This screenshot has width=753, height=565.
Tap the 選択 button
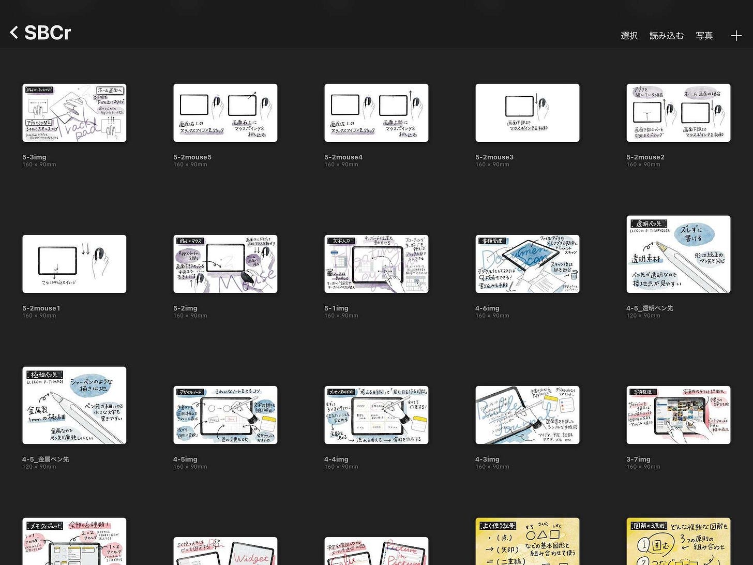pyautogui.click(x=629, y=36)
